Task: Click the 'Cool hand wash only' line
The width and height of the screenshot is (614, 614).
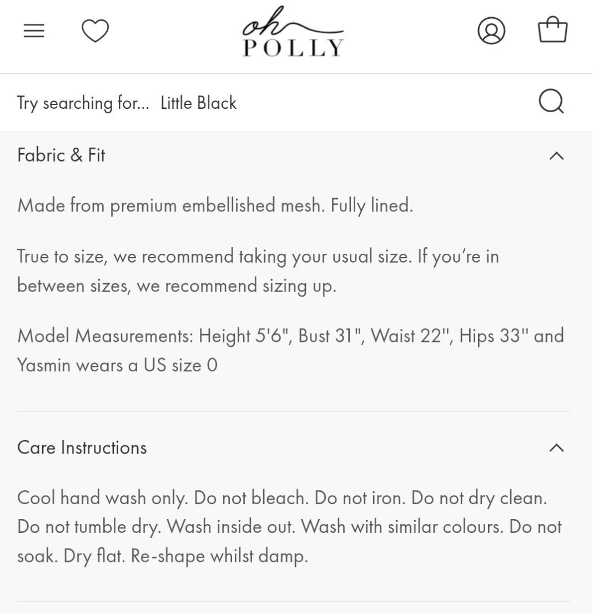Action: pos(282,498)
